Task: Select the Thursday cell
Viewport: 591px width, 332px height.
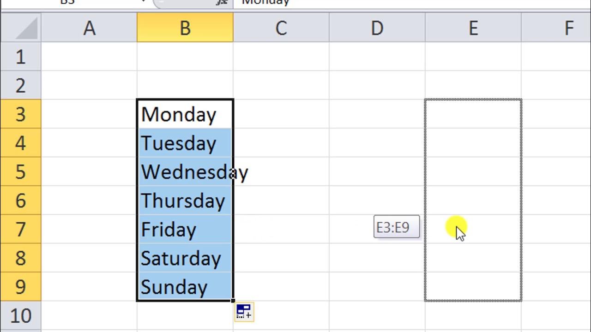Action: click(185, 201)
